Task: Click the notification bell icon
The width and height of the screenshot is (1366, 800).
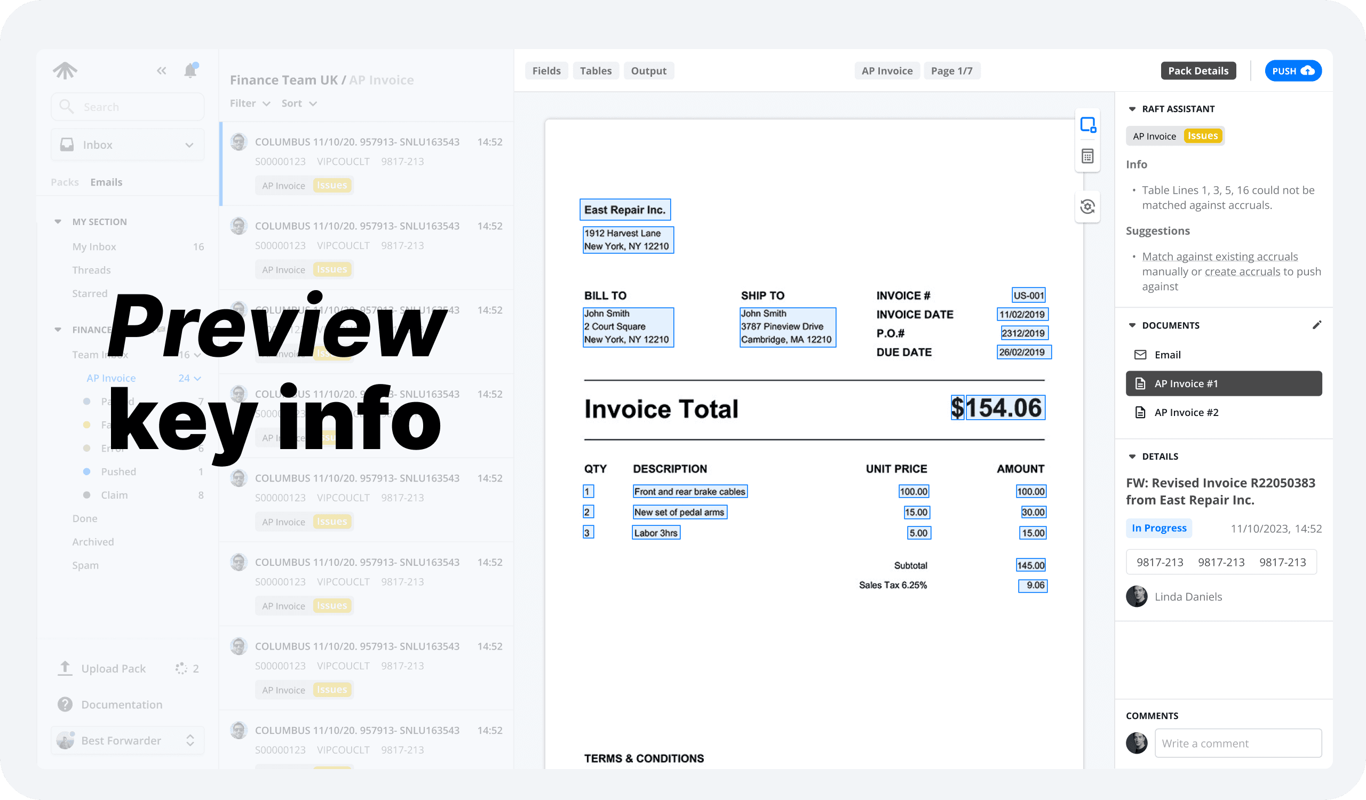Action: click(190, 70)
